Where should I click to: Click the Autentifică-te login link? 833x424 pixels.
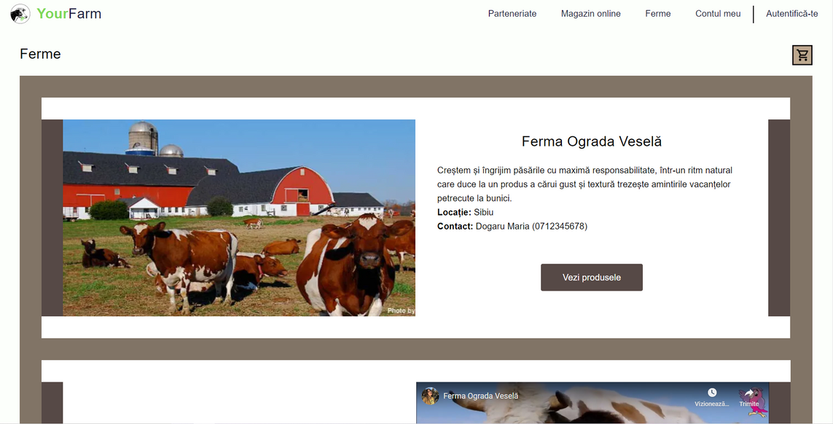[x=791, y=14]
